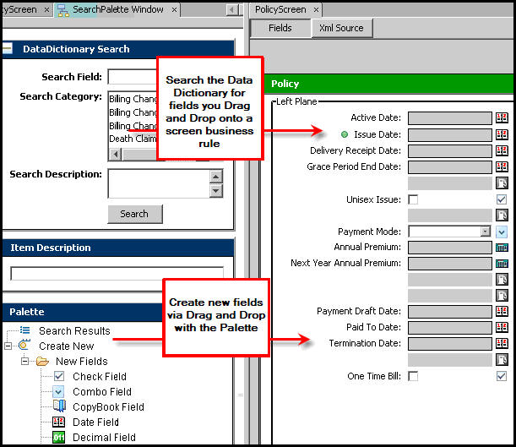The height and width of the screenshot is (447, 516).
Task: Click calendar icon beside Termination Date
Action: point(502,344)
